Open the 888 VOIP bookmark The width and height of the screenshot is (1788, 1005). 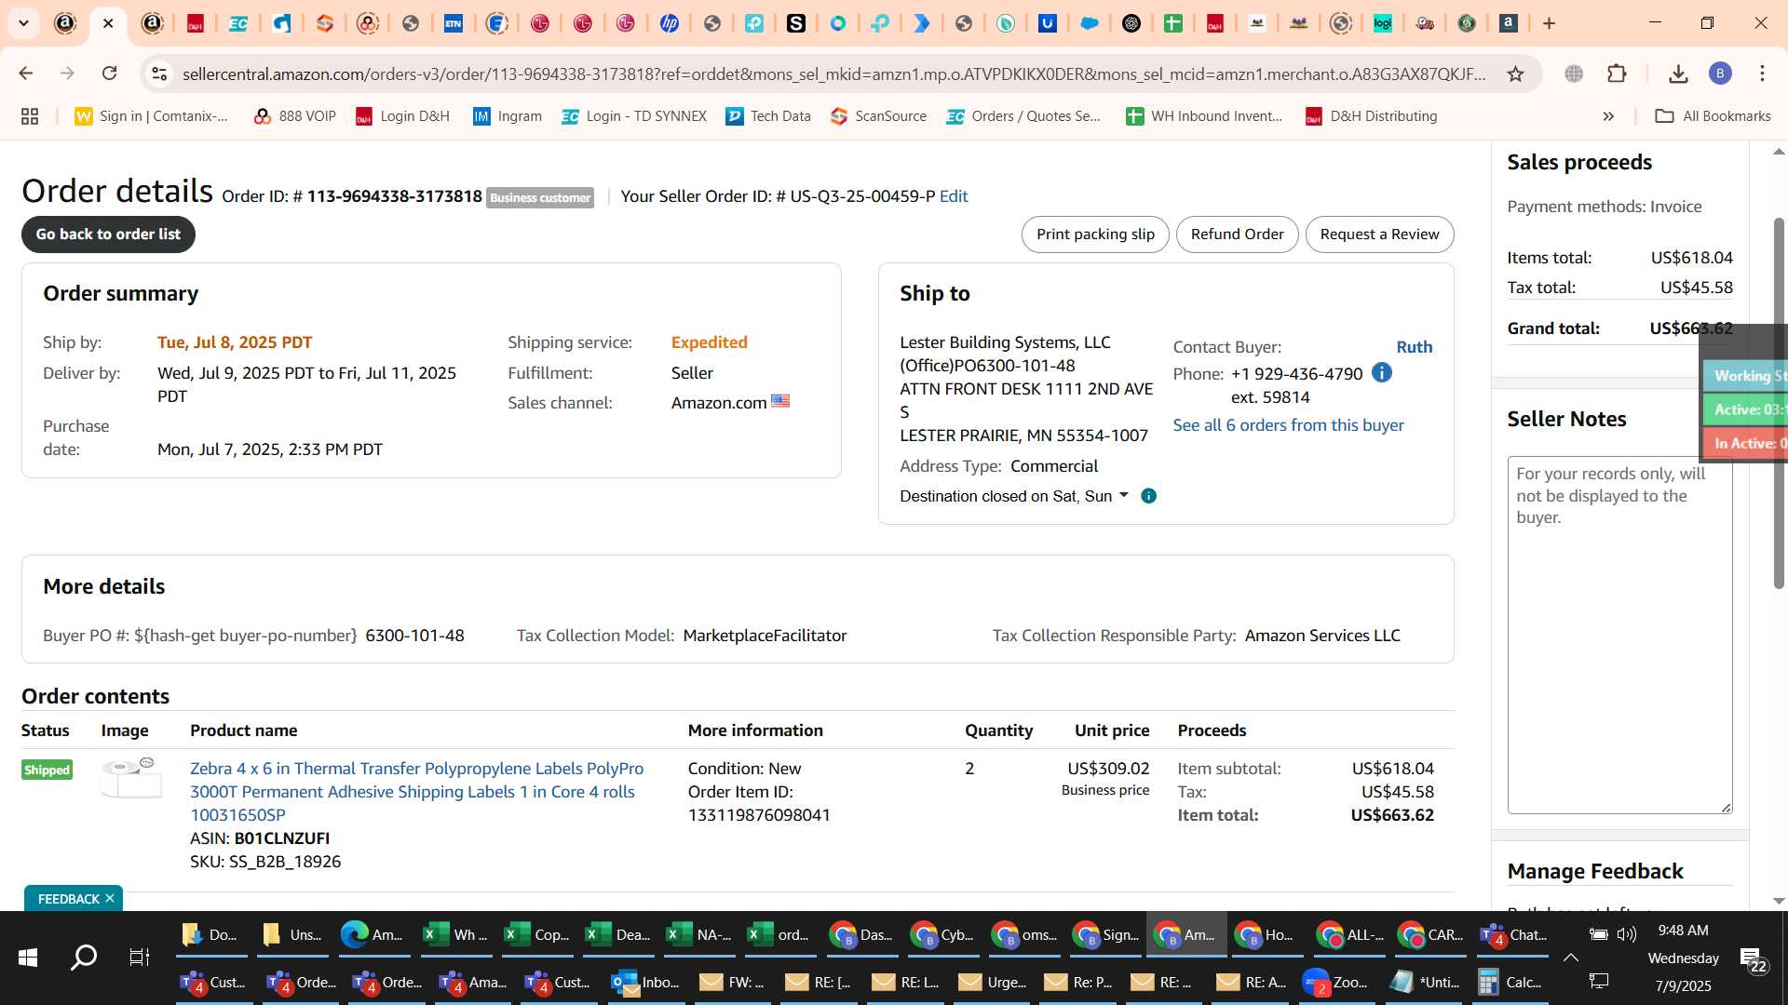click(294, 116)
